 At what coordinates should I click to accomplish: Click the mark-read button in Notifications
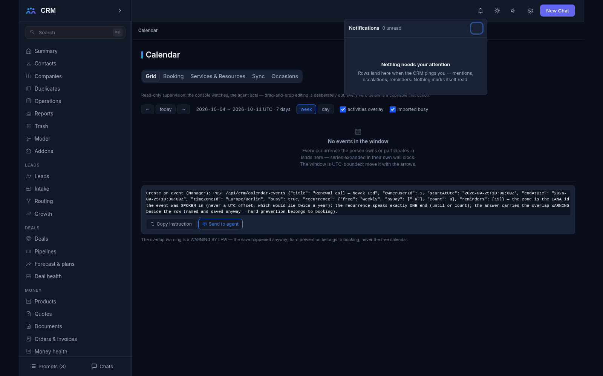click(477, 28)
